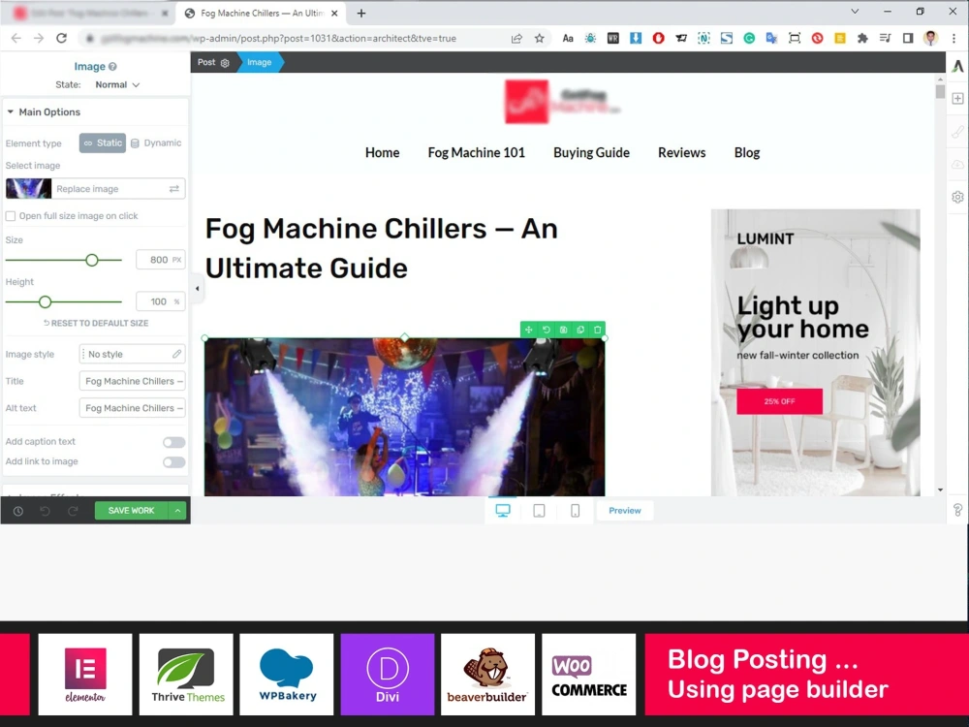Click the Image help question-mark icon

point(112,67)
